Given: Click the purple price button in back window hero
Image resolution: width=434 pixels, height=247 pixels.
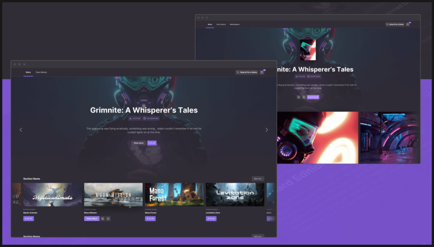Looking at the screenshot, I should coord(313,97).
